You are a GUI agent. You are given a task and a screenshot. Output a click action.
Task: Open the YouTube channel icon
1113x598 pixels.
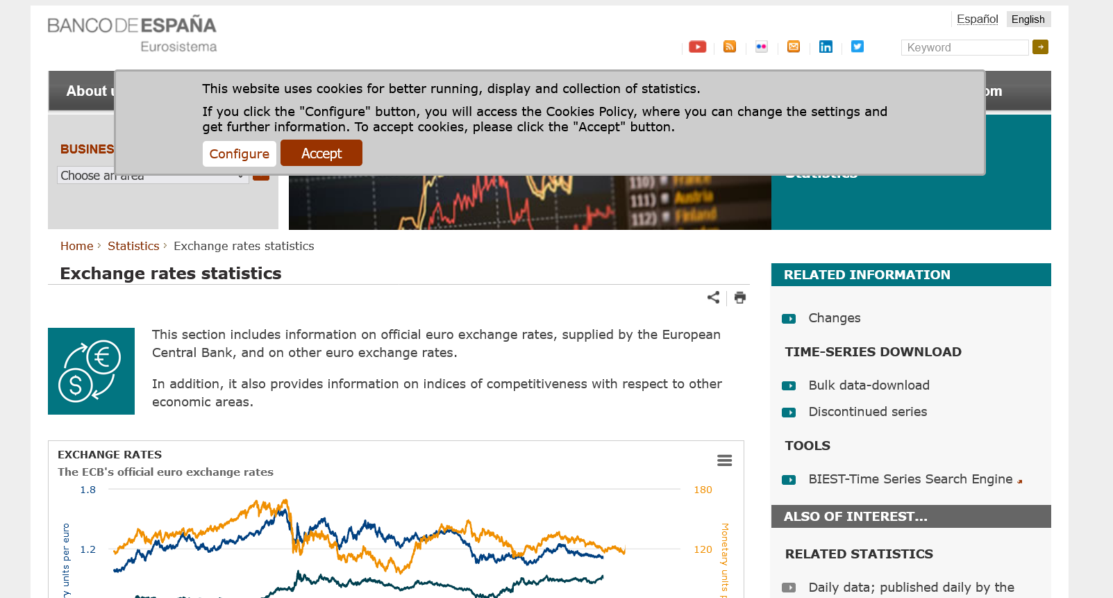(x=697, y=47)
